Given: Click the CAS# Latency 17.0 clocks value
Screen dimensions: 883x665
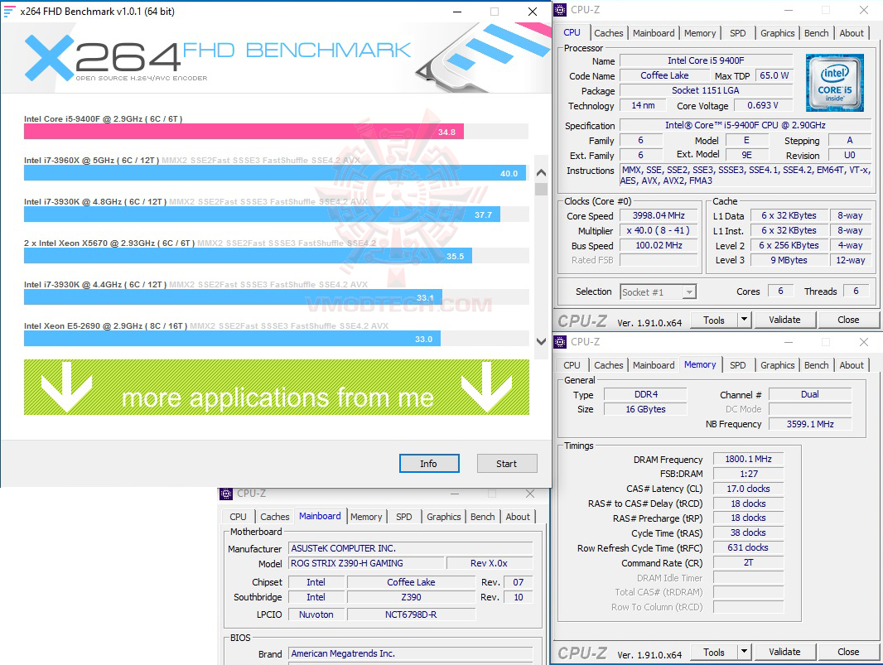Looking at the screenshot, I should tap(748, 489).
